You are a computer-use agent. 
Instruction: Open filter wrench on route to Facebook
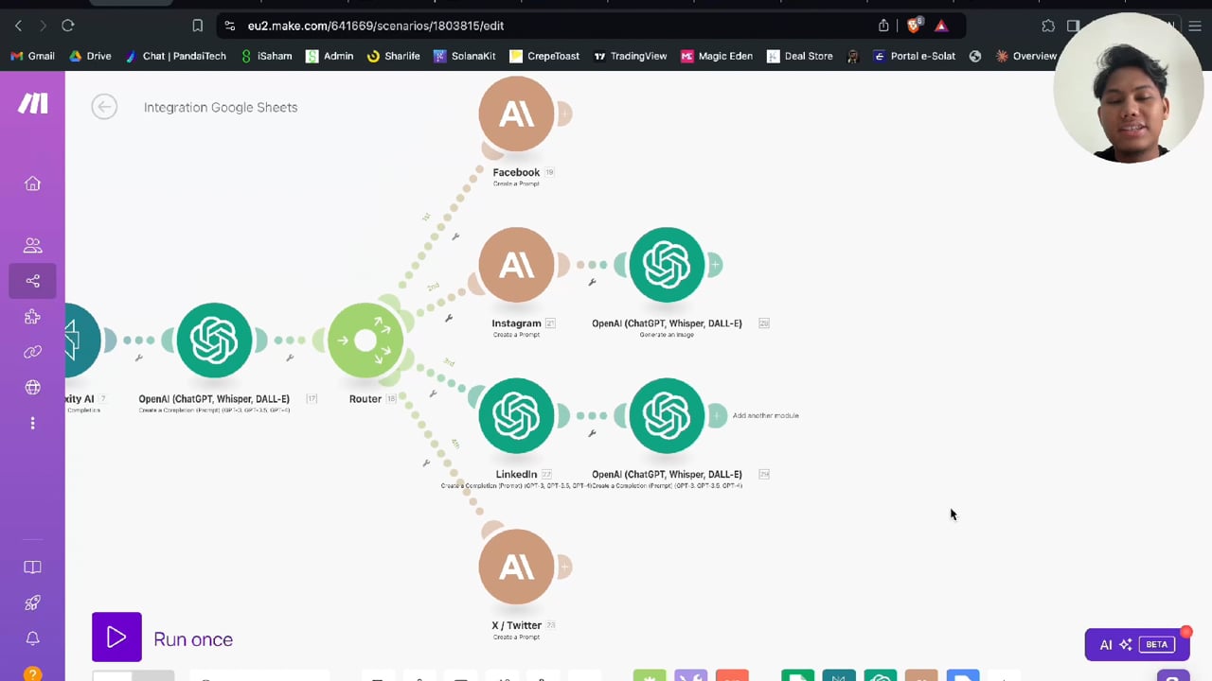click(455, 236)
